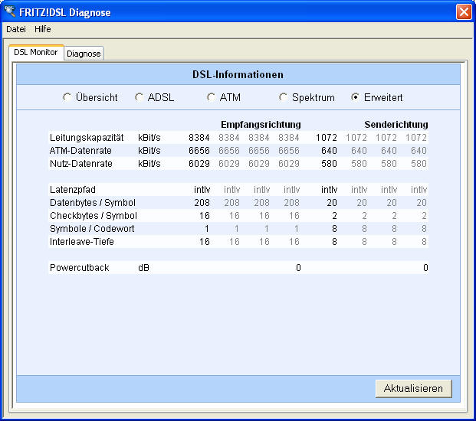Click the bold 580 Nutz-Datenrate value
The height and width of the screenshot is (421, 476).
(x=329, y=164)
